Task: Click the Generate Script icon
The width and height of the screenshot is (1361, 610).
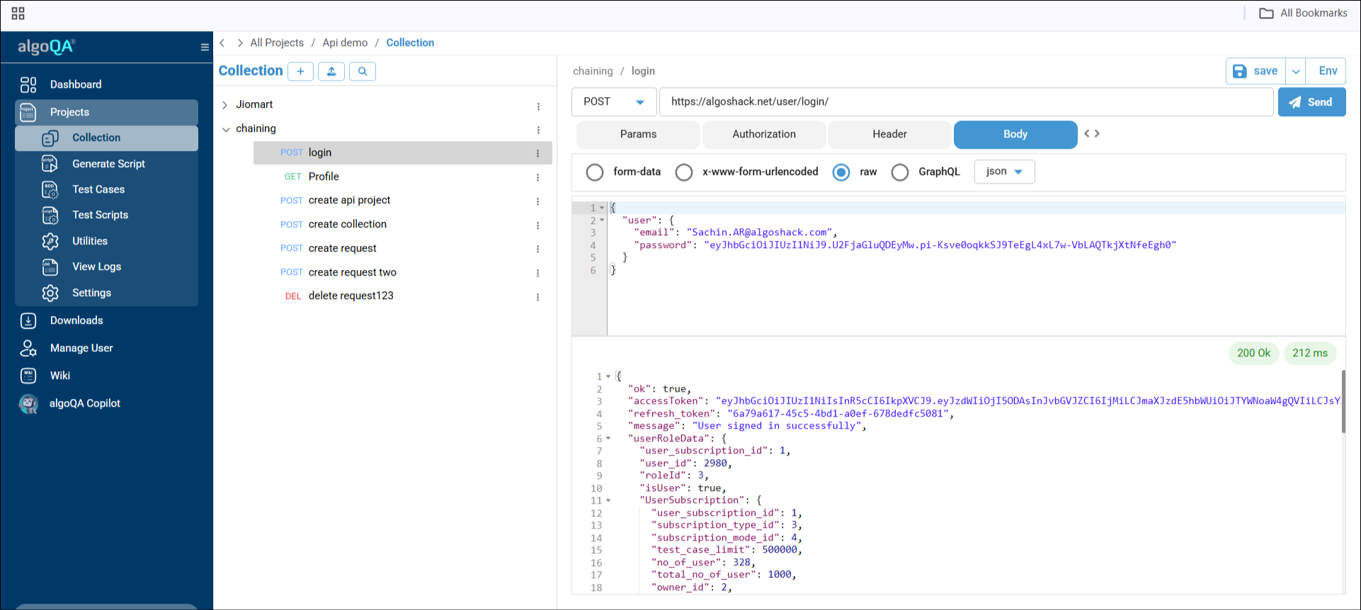Action: (x=50, y=164)
